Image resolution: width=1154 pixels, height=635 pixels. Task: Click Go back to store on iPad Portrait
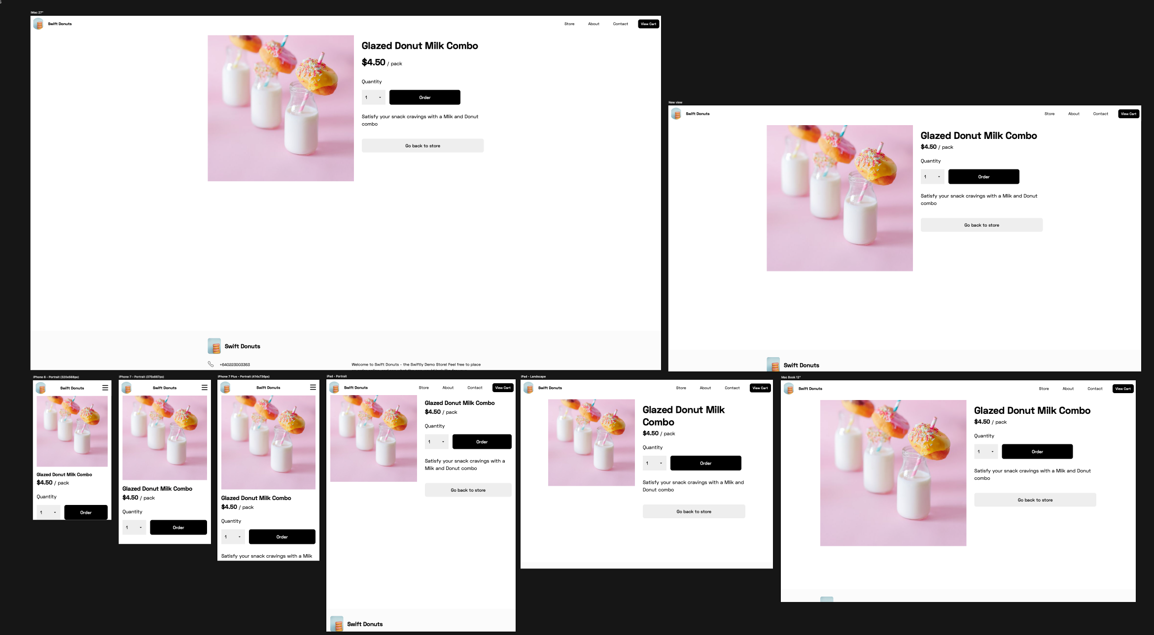(468, 490)
